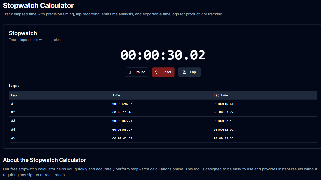Select lap row #2's split time 00:00:11.46
The height and width of the screenshot is (180, 321).
(x=122, y=112)
